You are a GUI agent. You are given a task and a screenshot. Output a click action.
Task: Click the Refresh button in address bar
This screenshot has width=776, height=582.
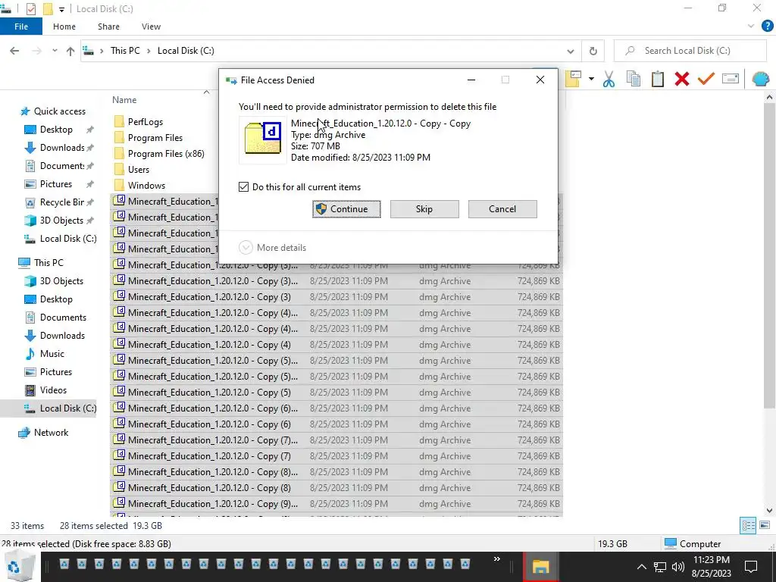[x=593, y=51]
